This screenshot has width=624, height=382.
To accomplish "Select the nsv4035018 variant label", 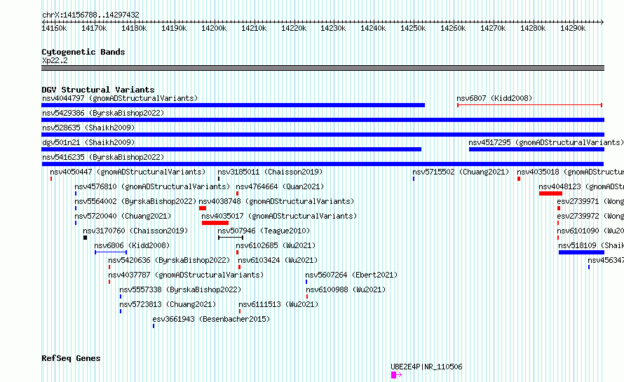I will coord(570,172).
